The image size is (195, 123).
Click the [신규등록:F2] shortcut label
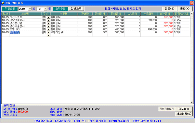63,121
